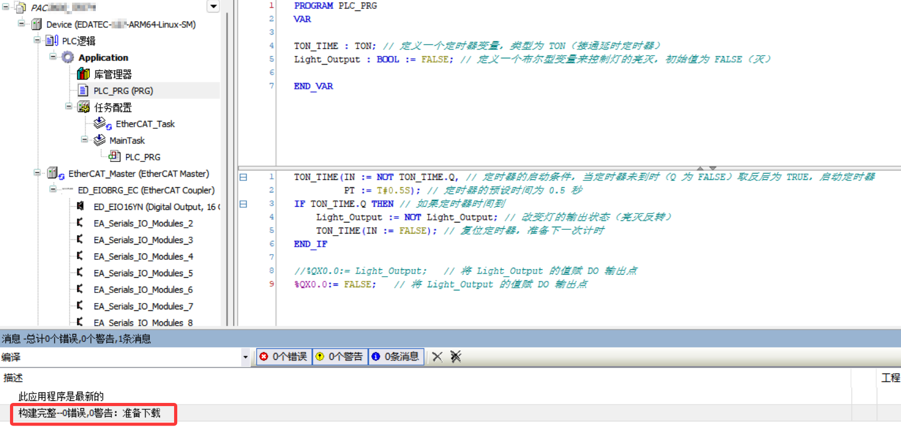
Task: Click the Library Manager (库管理器) icon
Action: click(x=83, y=74)
